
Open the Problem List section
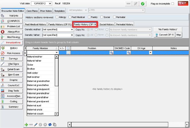pos(11,26)
